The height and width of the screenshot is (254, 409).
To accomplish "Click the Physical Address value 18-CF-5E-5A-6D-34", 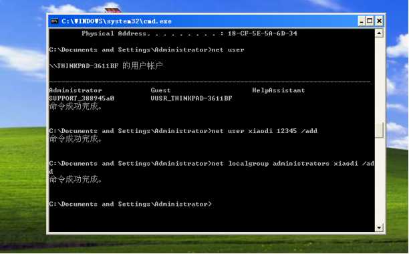I will (263, 33).
